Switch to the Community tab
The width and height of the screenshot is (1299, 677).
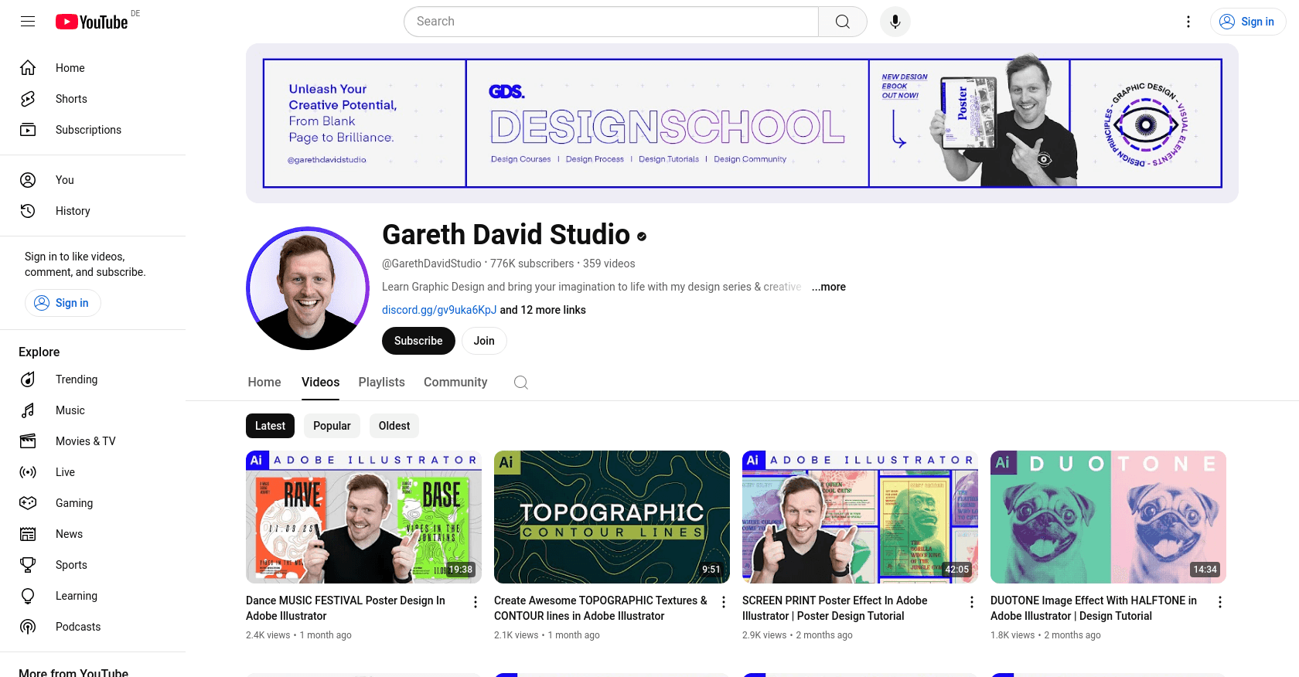click(x=455, y=383)
